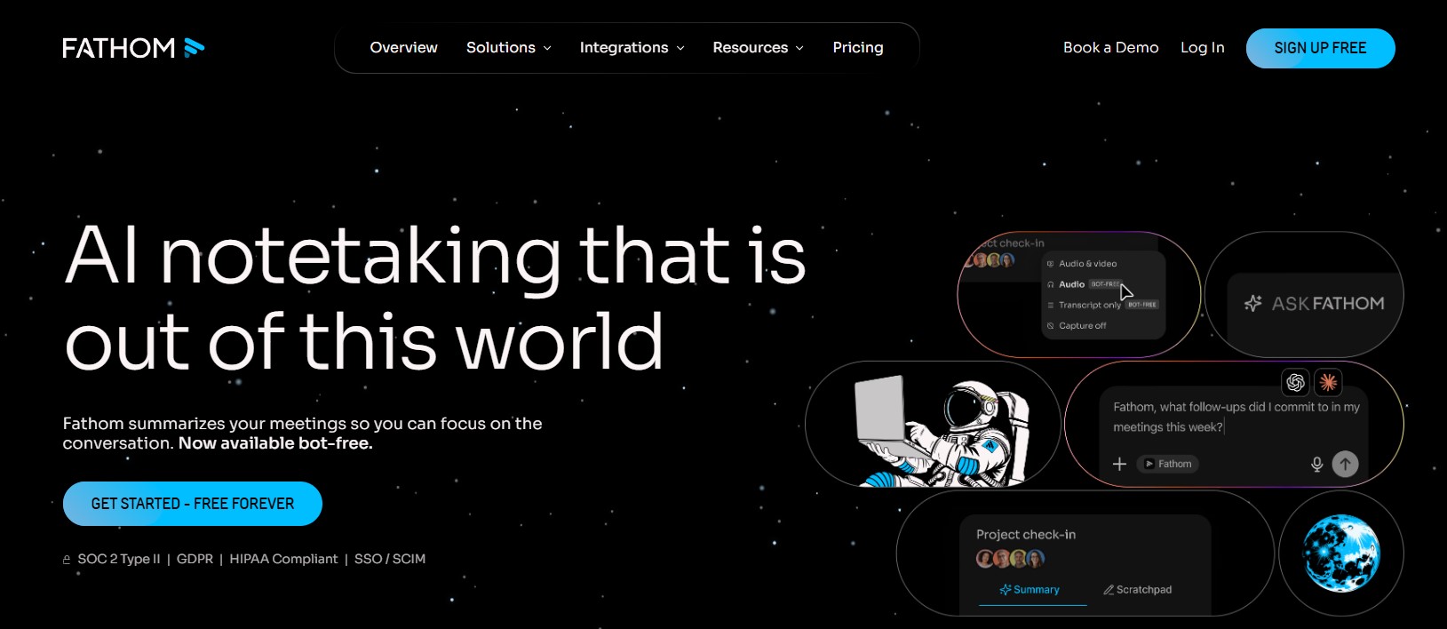Click the Sign Up Free button
Image resolution: width=1447 pixels, height=629 pixels.
[x=1320, y=48]
